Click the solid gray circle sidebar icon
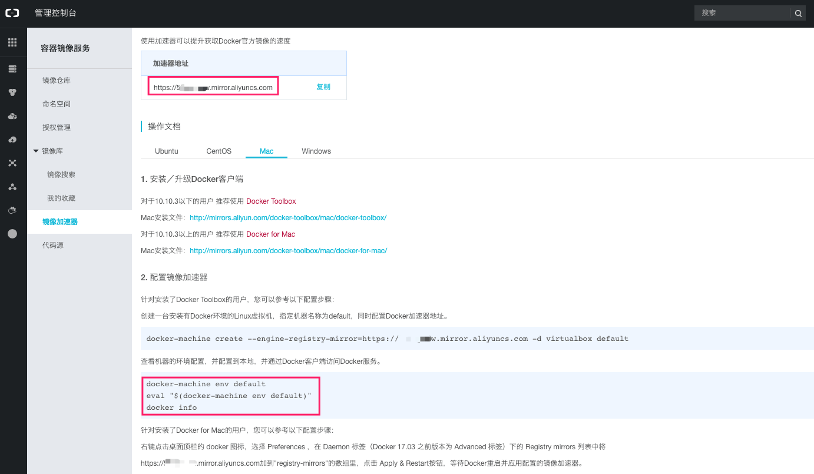This screenshot has width=814, height=474. coord(12,234)
